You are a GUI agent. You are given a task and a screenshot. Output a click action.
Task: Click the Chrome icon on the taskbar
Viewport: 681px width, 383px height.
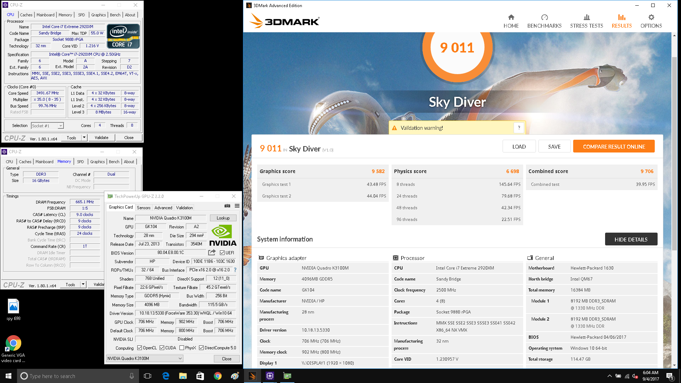(x=217, y=376)
